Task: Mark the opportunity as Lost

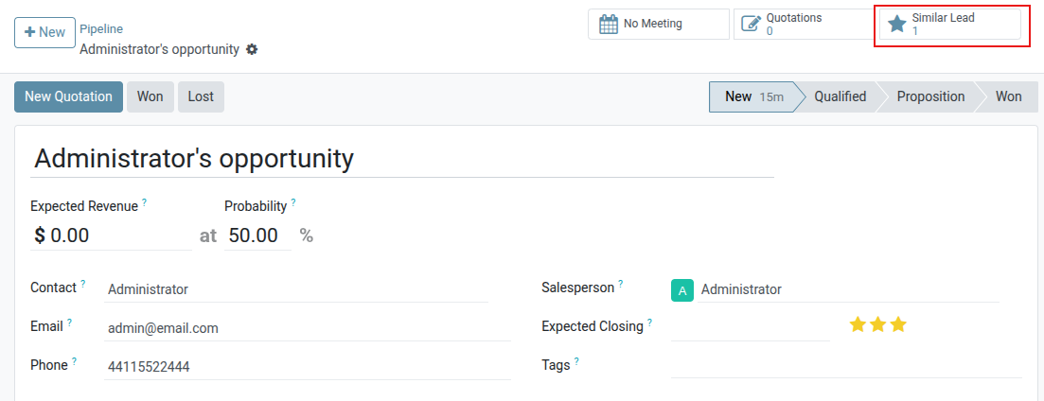Action: coord(201,96)
